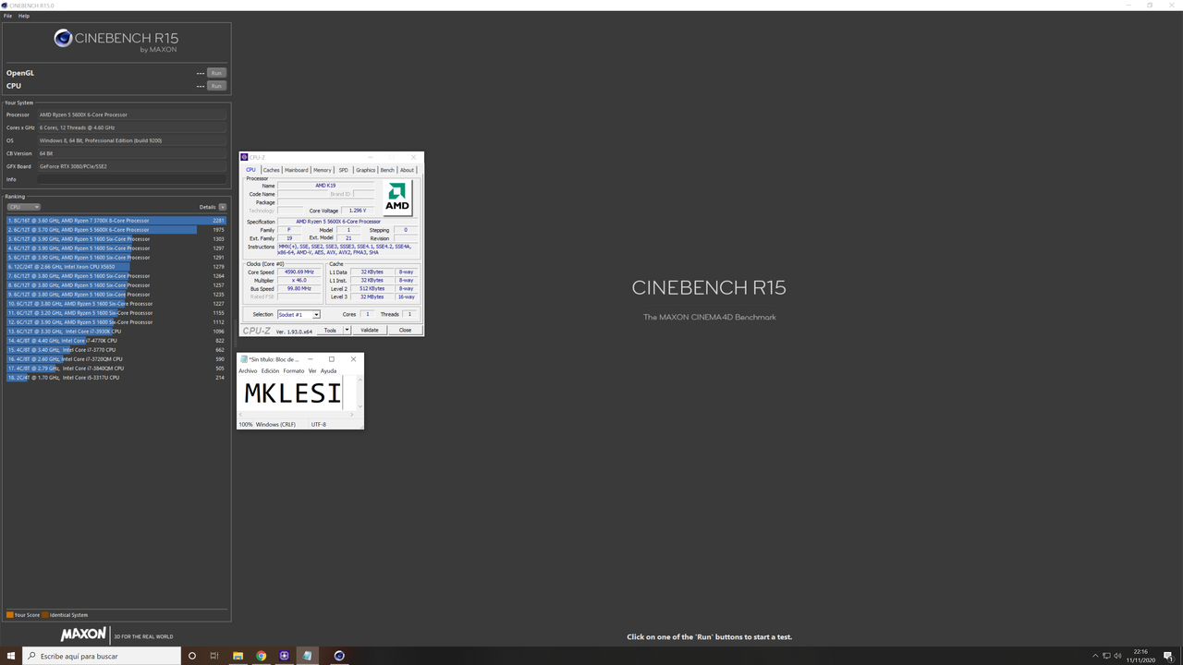The image size is (1183, 665).
Task: Click Notepad vertical scrollbar
Action: coord(360,393)
